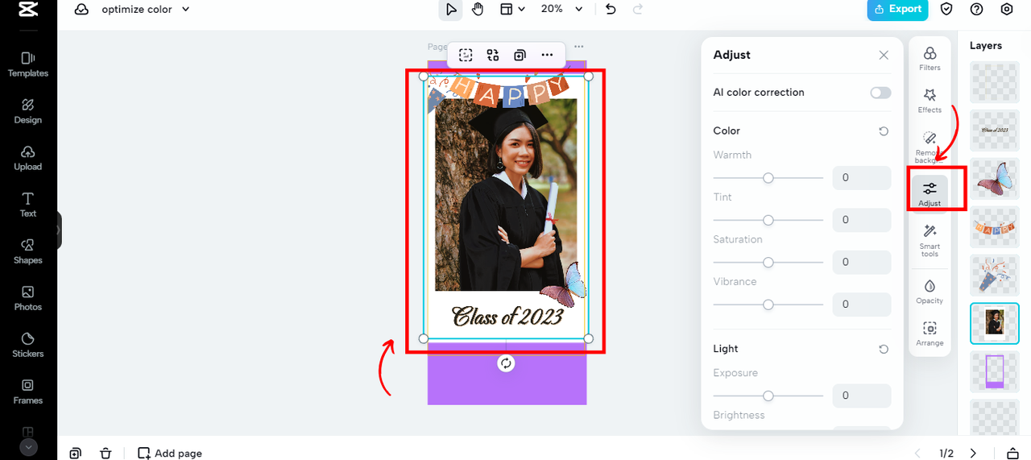Click the Exposure value field
The height and width of the screenshot is (460, 1031).
coord(862,396)
